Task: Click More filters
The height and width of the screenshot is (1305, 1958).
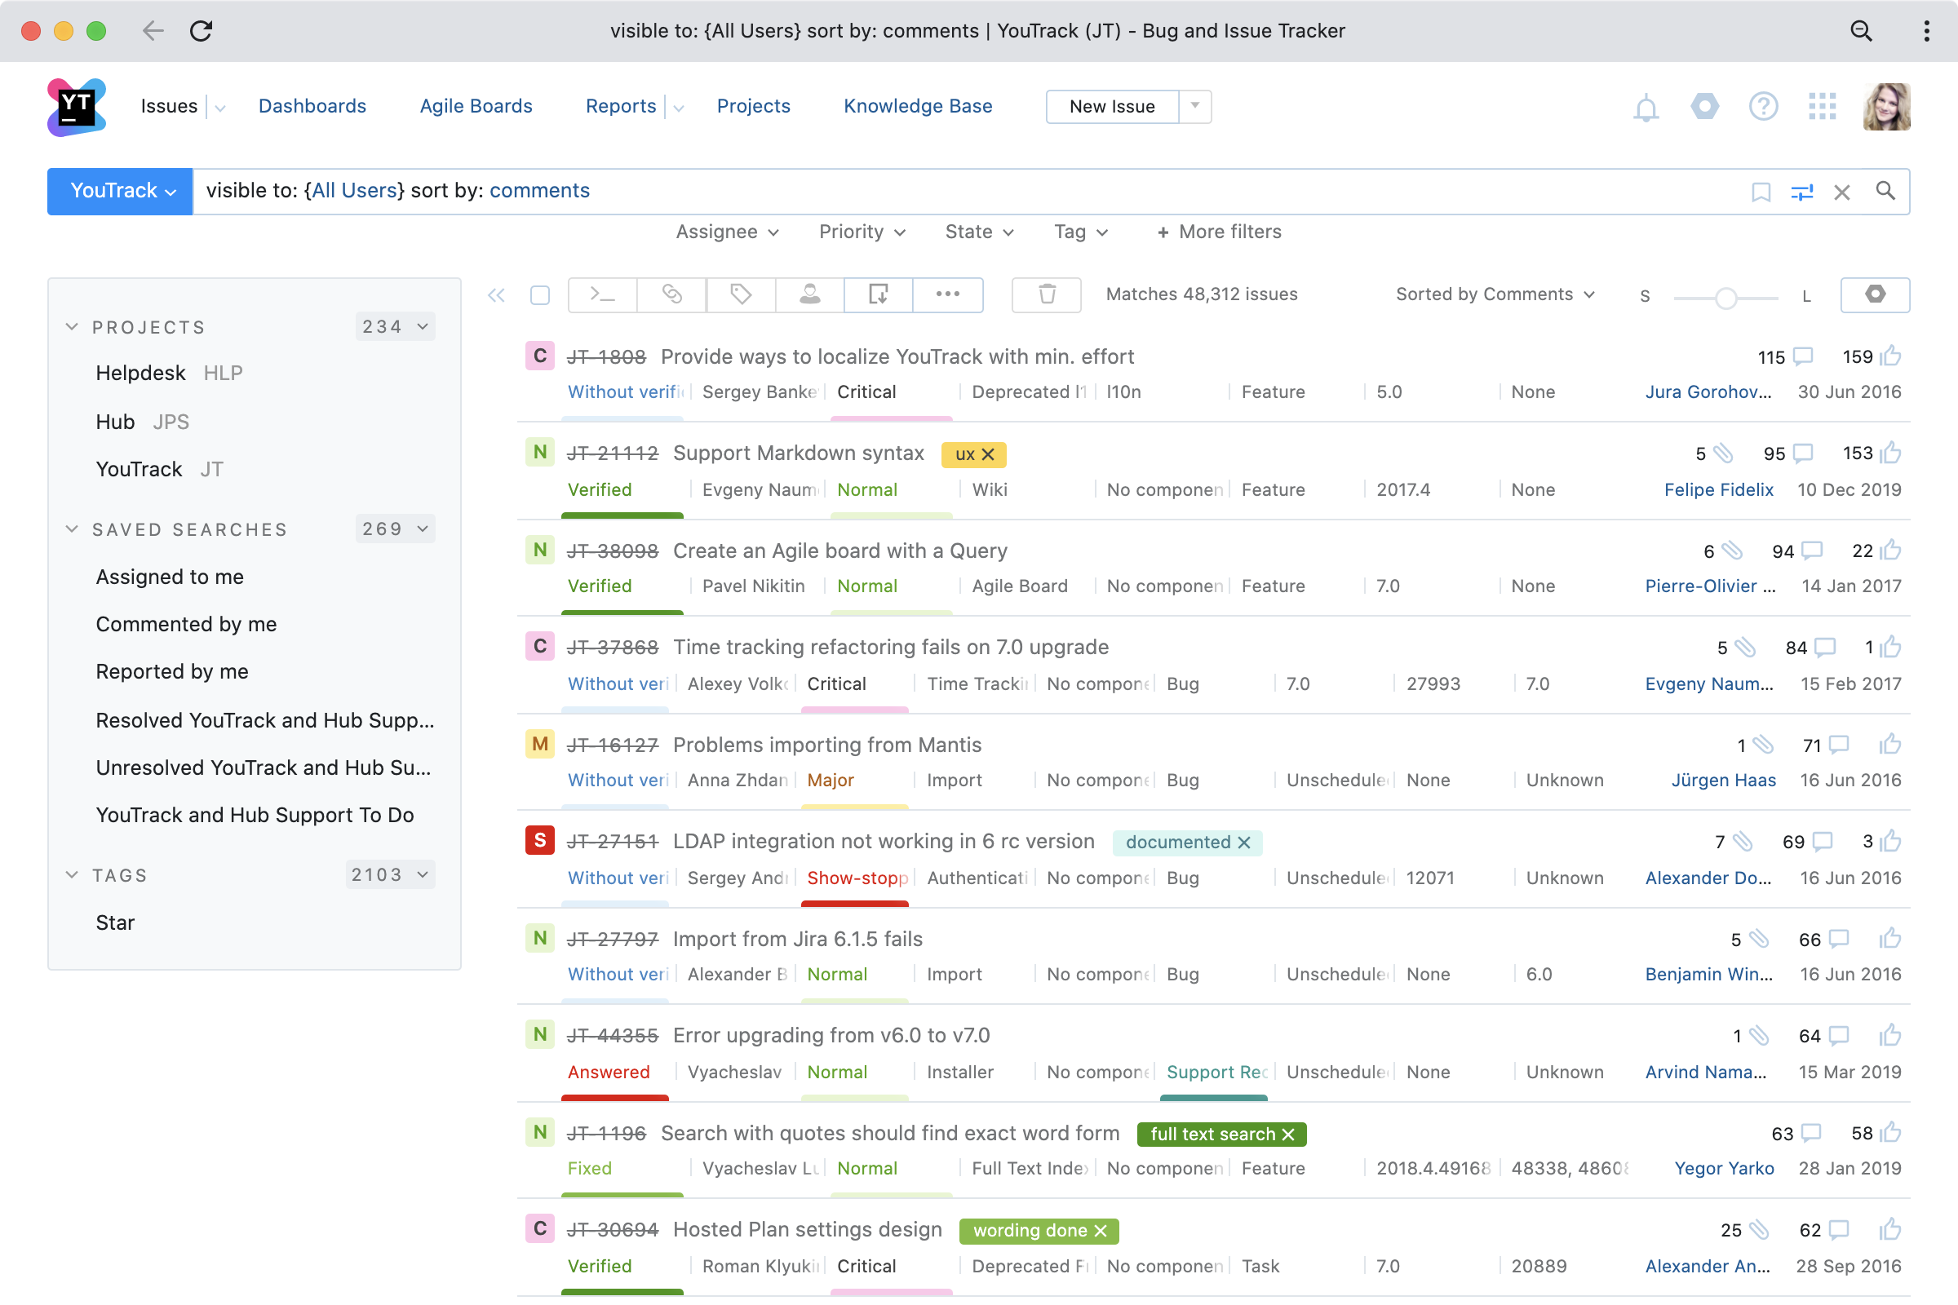Action: (1220, 232)
